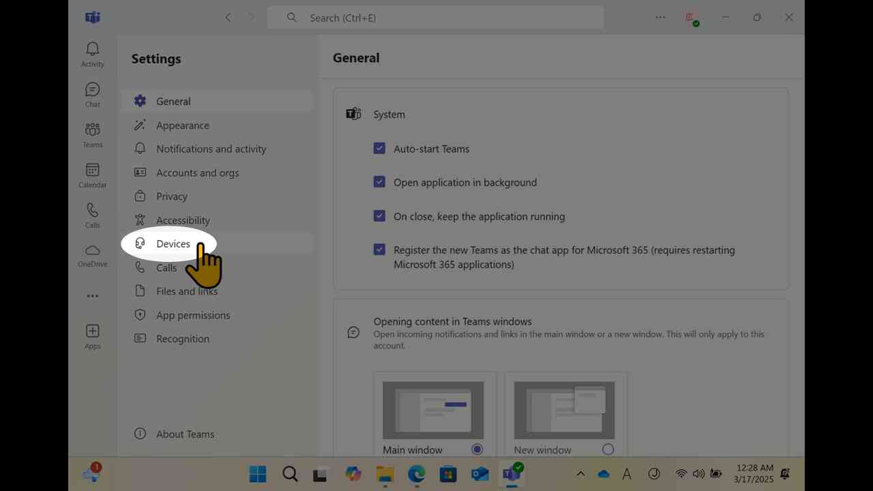The height and width of the screenshot is (491, 873).
Task: Open Calls in the left app rail
Action: point(93,215)
